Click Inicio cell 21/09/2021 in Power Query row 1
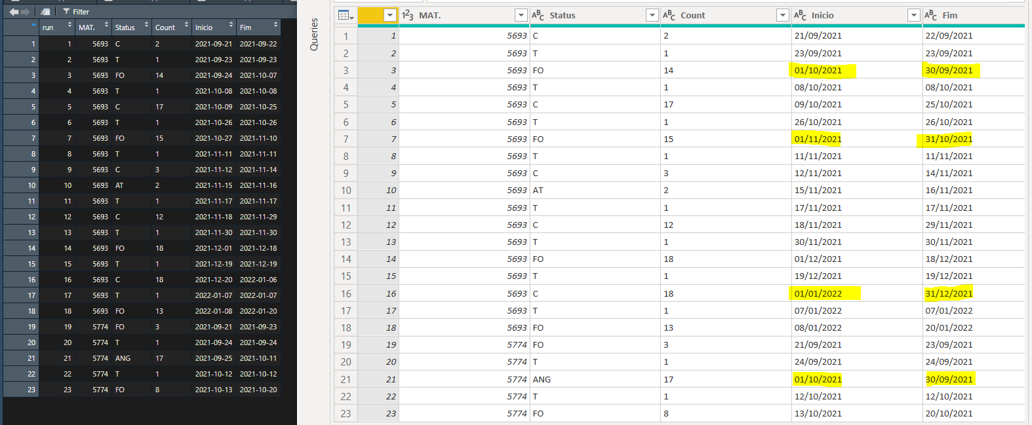1032x425 pixels. [856, 35]
